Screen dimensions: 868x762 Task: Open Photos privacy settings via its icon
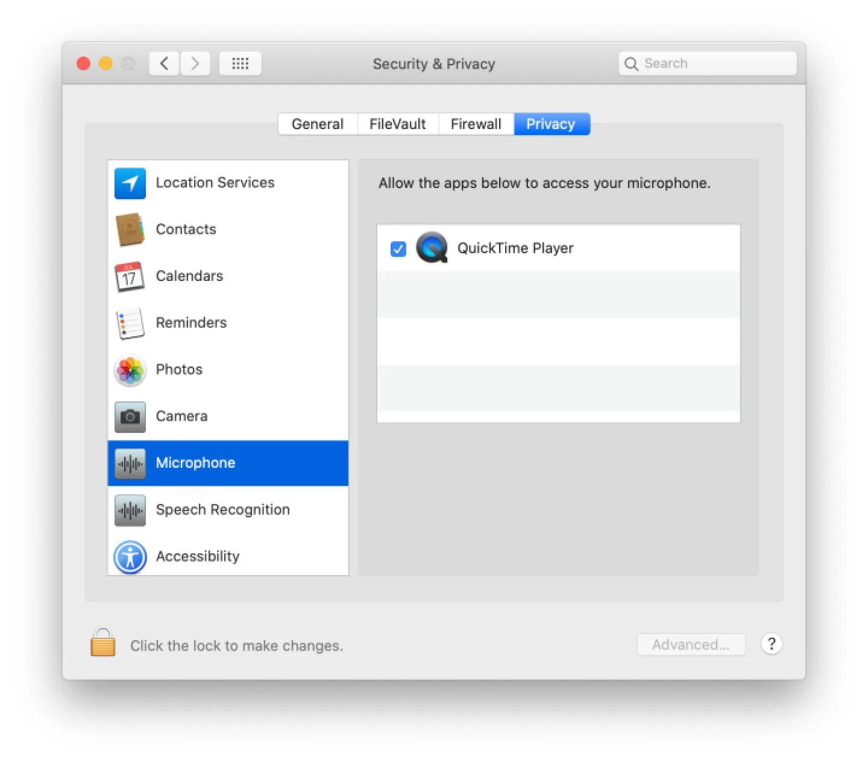pyautogui.click(x=130, y=370)
